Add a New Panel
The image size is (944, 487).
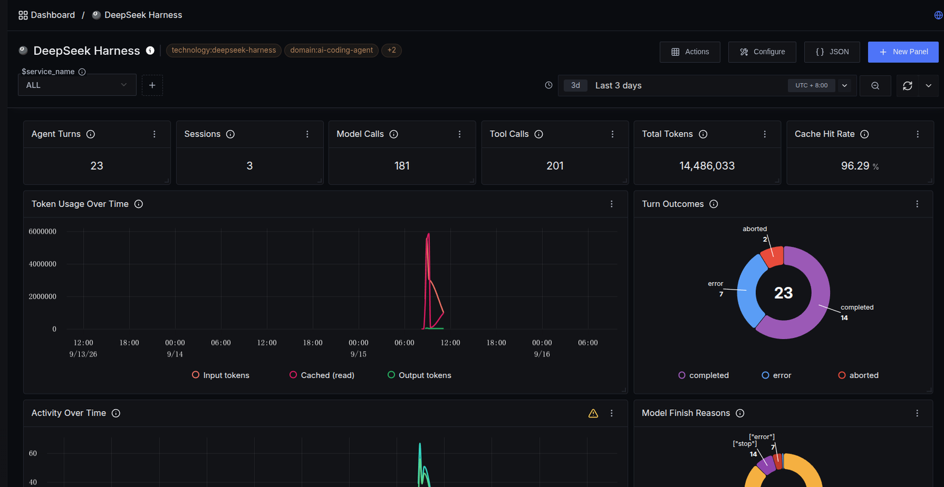(x=903, y=52)
